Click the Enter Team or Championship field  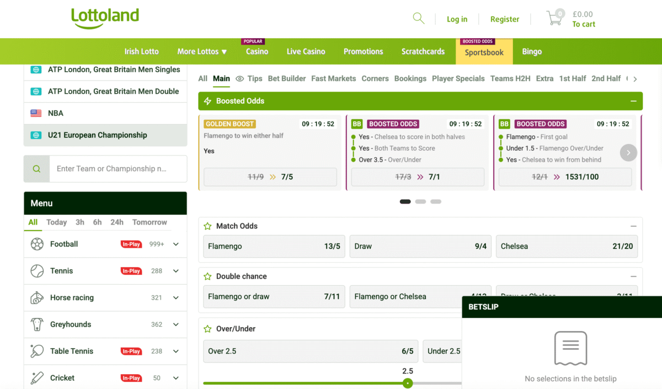[x=118, y=169]
